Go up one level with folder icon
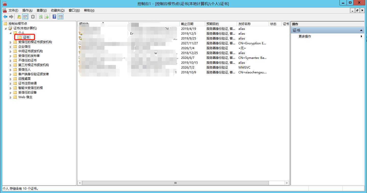Image resolution: width=367 pixels, height=193 pixels. [x=19, y=17]
